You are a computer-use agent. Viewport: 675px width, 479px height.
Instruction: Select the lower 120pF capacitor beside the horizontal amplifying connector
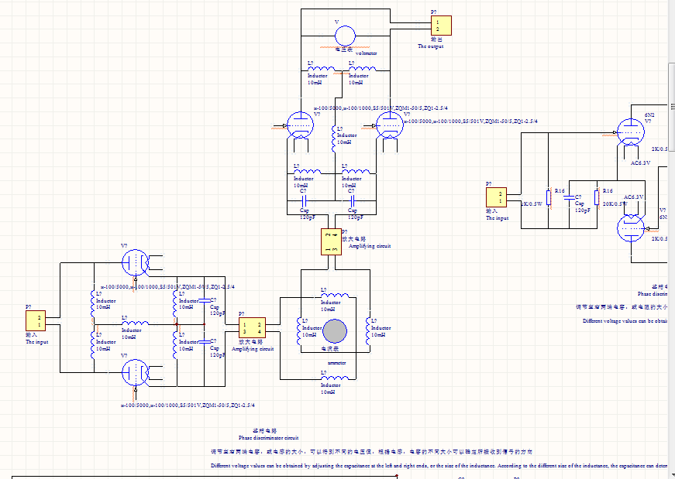point(205,342)
